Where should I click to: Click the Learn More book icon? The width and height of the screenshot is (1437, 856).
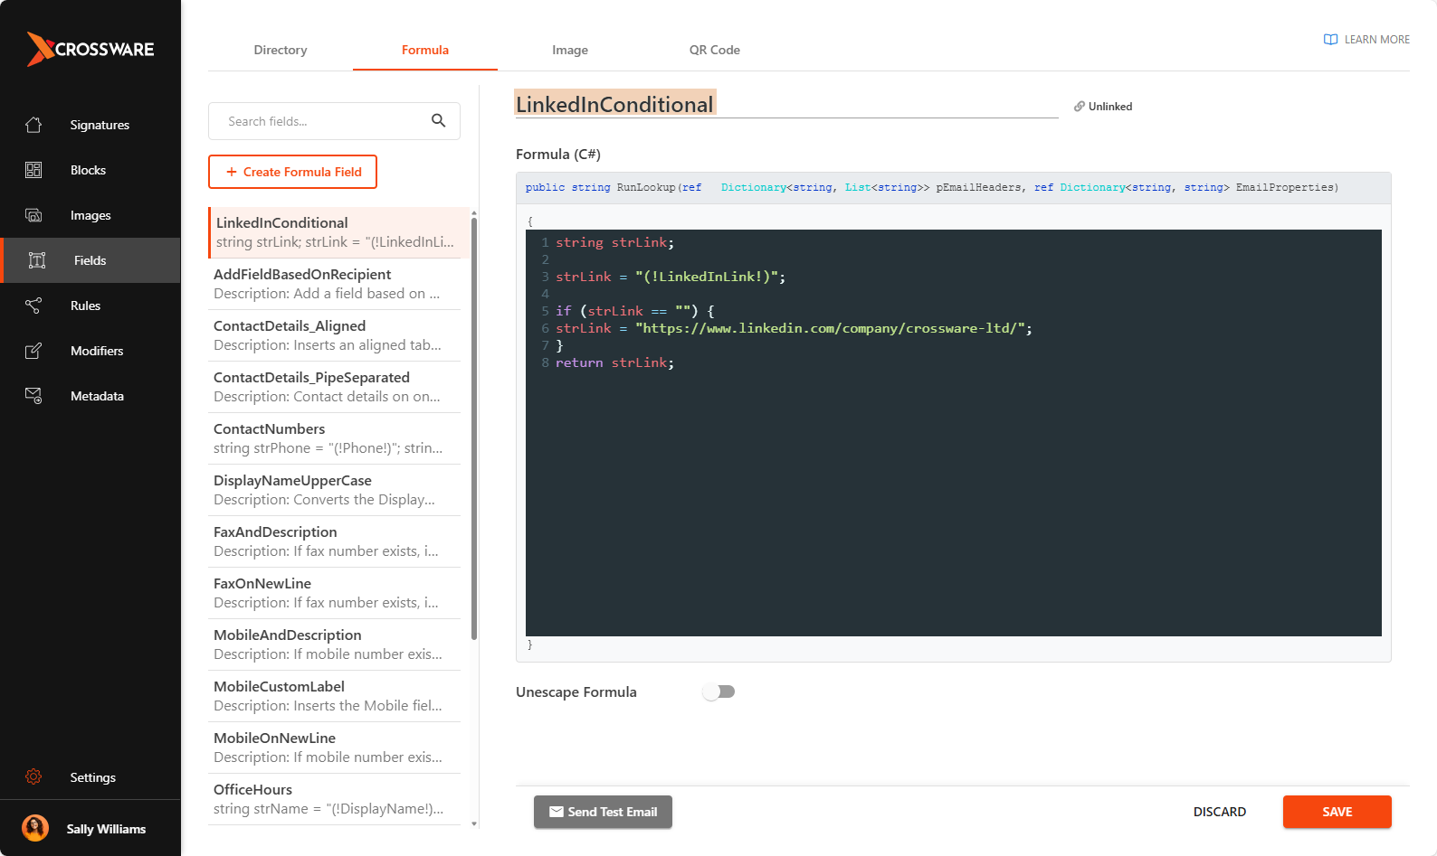[1330, 40]
